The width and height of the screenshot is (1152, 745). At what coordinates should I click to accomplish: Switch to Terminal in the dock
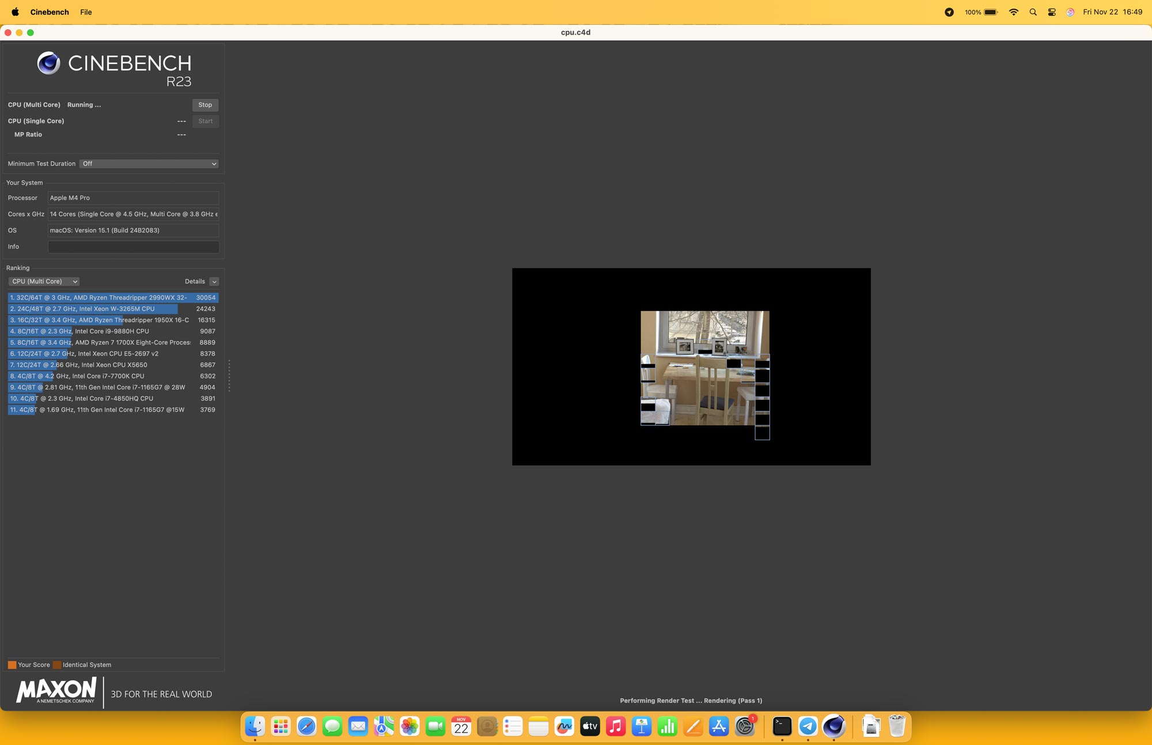pos(782,726)
